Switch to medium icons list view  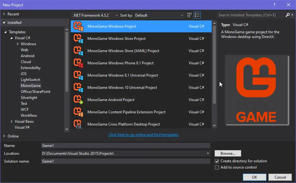197,15
